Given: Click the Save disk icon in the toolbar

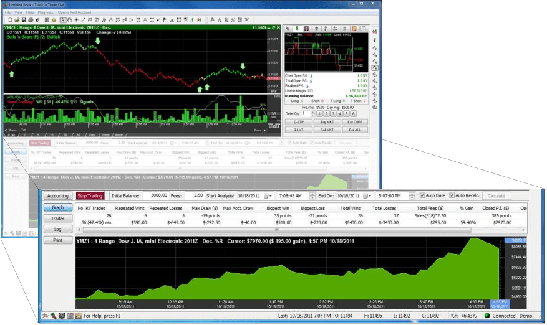Looking at the screenshot, I should [24, 20].
